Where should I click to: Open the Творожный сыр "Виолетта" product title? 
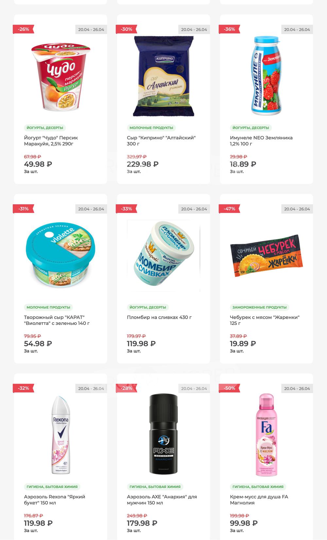pos(57,320)
